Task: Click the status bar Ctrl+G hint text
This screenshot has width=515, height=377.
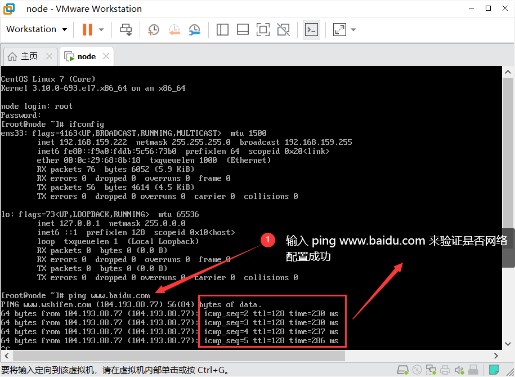Action: pos(115,370)
